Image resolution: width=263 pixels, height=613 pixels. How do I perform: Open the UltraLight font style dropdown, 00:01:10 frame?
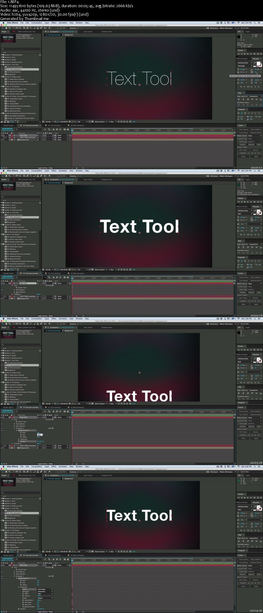coord(245,66)
